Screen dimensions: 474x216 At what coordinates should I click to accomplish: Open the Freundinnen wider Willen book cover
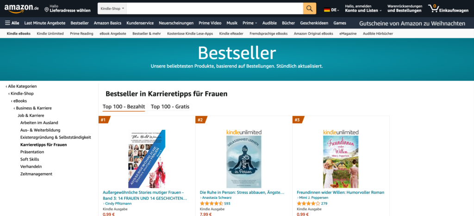click(341, 162)
